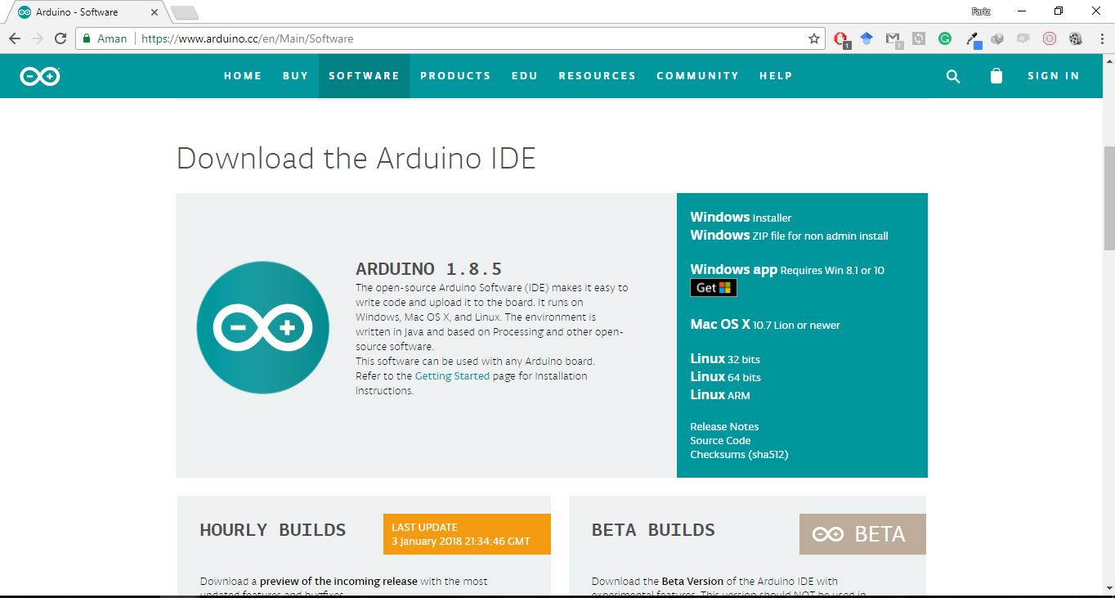Open the PRODUCTS menu
Viewport: 1115px width, 598px height.
(x=455, y=76)
